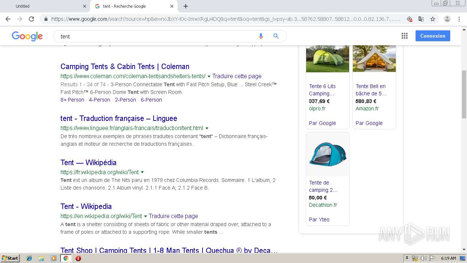Screen dimensions: 467x263
Task: Open the 6-Person sitelink
Action: [151, 100]
